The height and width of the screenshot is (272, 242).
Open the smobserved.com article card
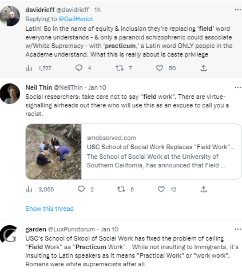[x=133, y=151]
